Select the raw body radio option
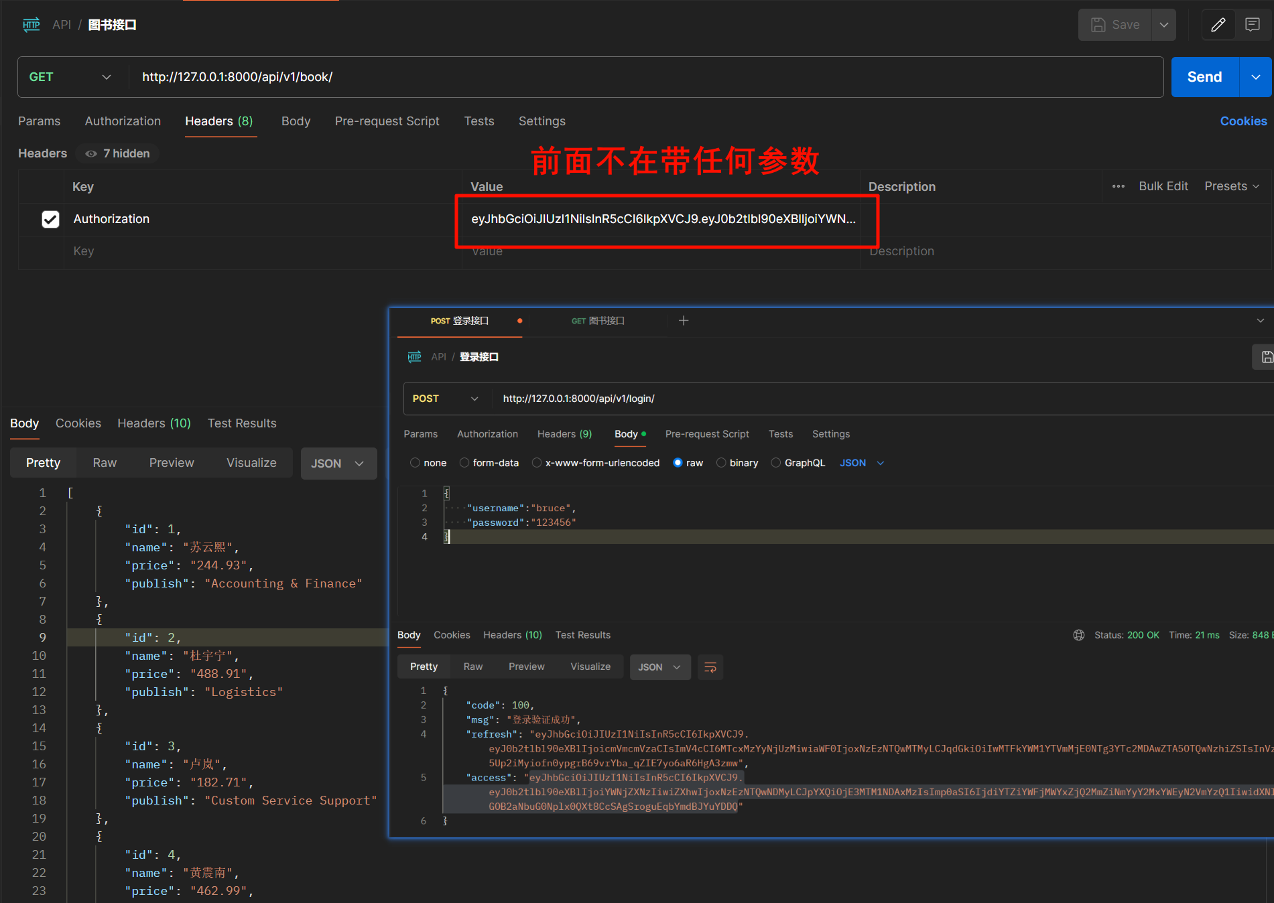This screenshot has width=1274, height=903. [678, 463]
